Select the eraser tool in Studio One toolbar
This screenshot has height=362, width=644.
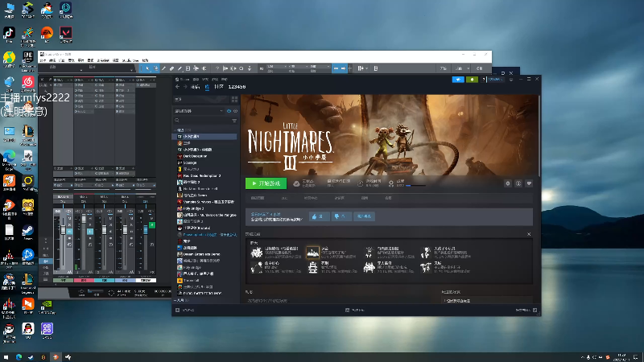pos(171,68)
